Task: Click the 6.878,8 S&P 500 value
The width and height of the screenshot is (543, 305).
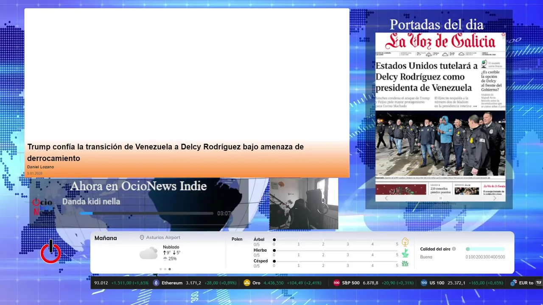Action: (370, 283)
